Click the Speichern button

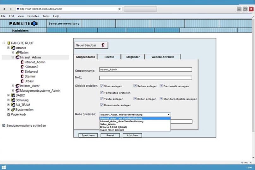tap(88, 135)
